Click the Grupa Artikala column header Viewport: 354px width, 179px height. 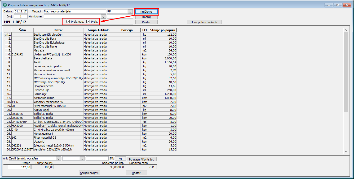[x=99, y=30]
